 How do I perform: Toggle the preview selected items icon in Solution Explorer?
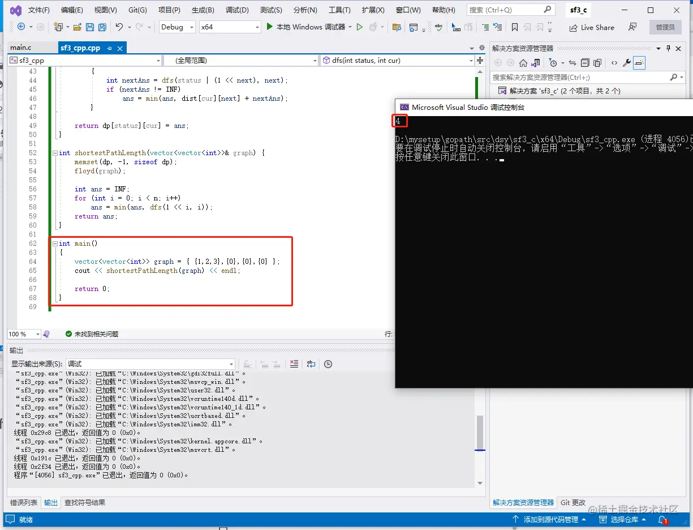tap(639, 63)
